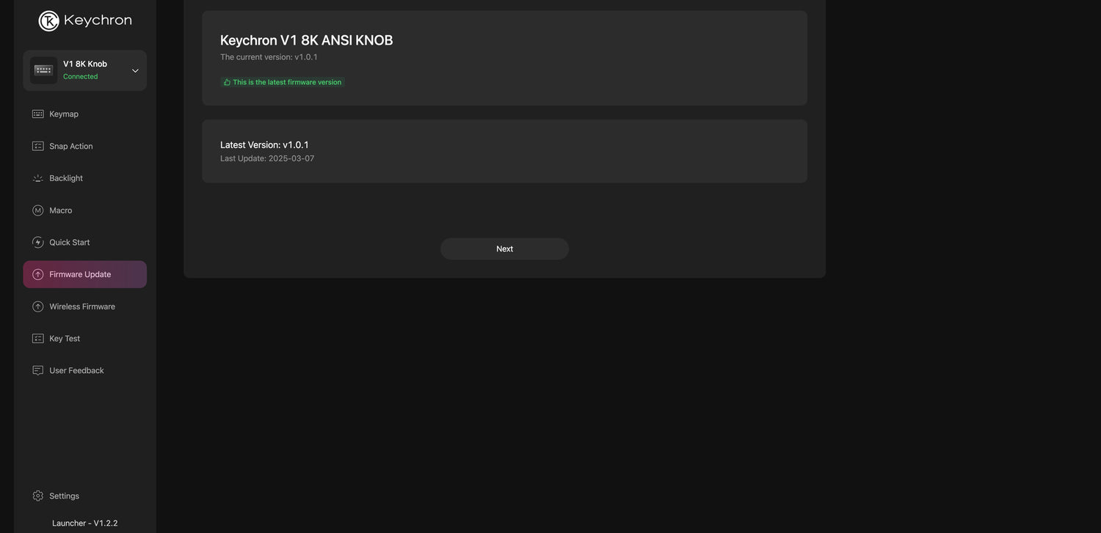Go to the Macro menu entry
Image resolution: width=1101 pixels, height=533 pixels.
pyautogui.click(x=84, y=210)
